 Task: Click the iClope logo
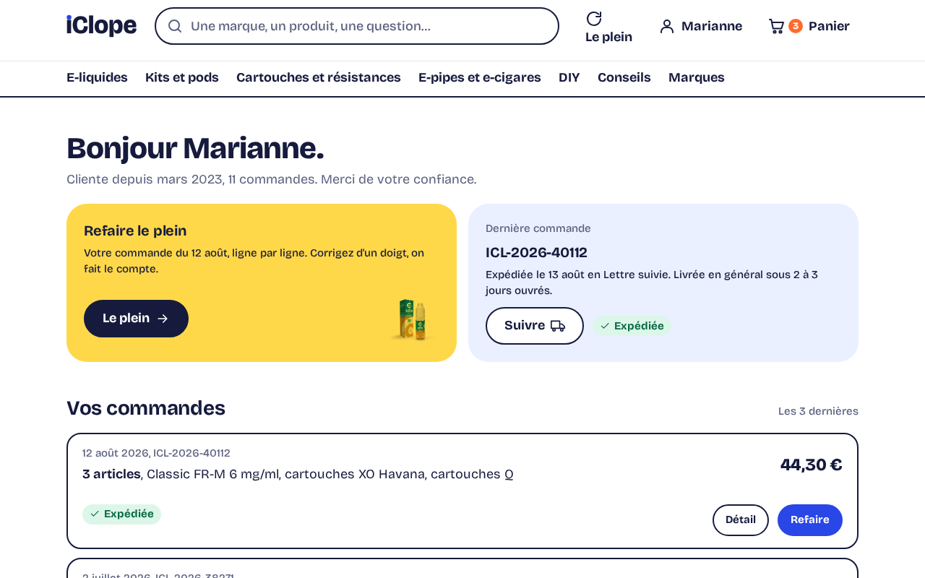tap(101, 26)
